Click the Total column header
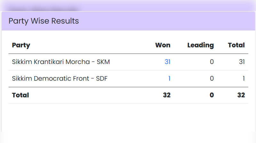The width and height of the screenshot is (256, 143). click(x=236, y=45)
